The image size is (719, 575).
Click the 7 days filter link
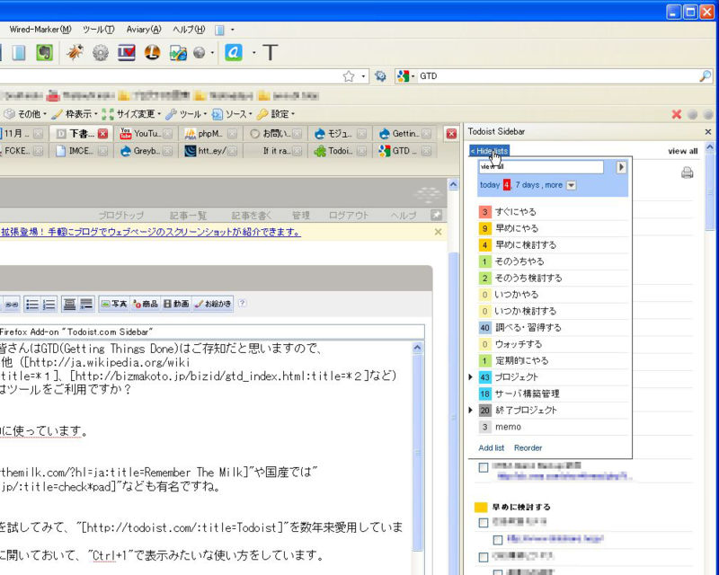pos(528,185)
